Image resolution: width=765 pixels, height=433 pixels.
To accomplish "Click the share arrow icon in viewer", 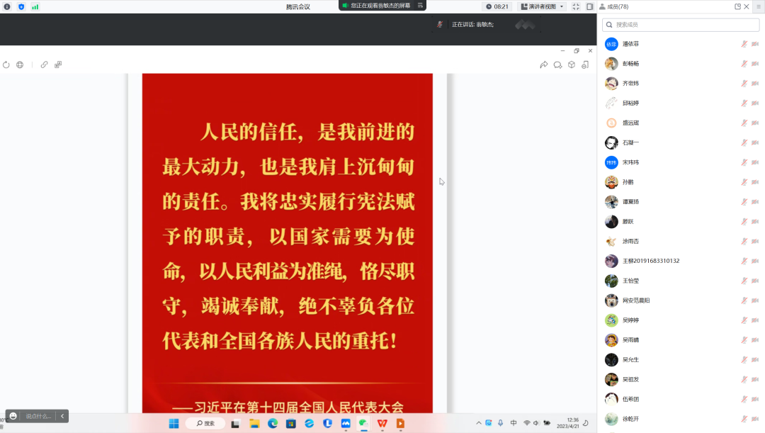I will [544, 64].
